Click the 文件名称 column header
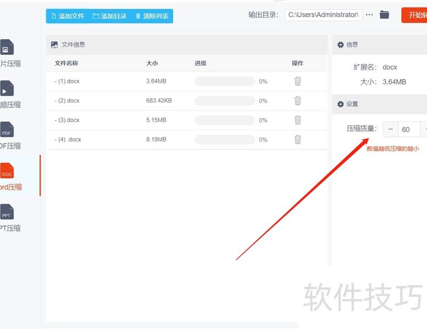Viewport: 427px width, 329px height. pyautogui.click(x=66, y=63)
